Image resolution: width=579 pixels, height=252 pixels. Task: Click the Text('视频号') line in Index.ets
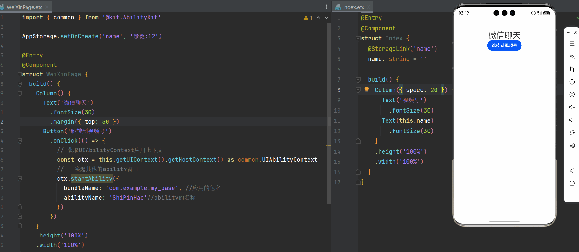point(404,100)
